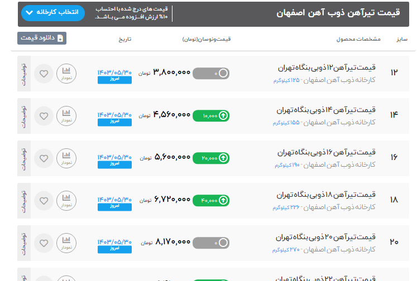Open توضیحات tab on size 14 row
Image resolution: width=417 pixels, height=281 pixels.
click(23, 115)
